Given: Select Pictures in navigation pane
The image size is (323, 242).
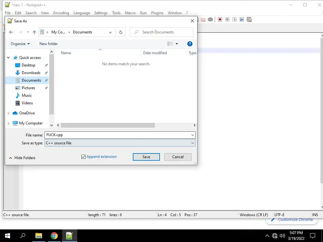Looking at the screenshot, I should point(28,88).
